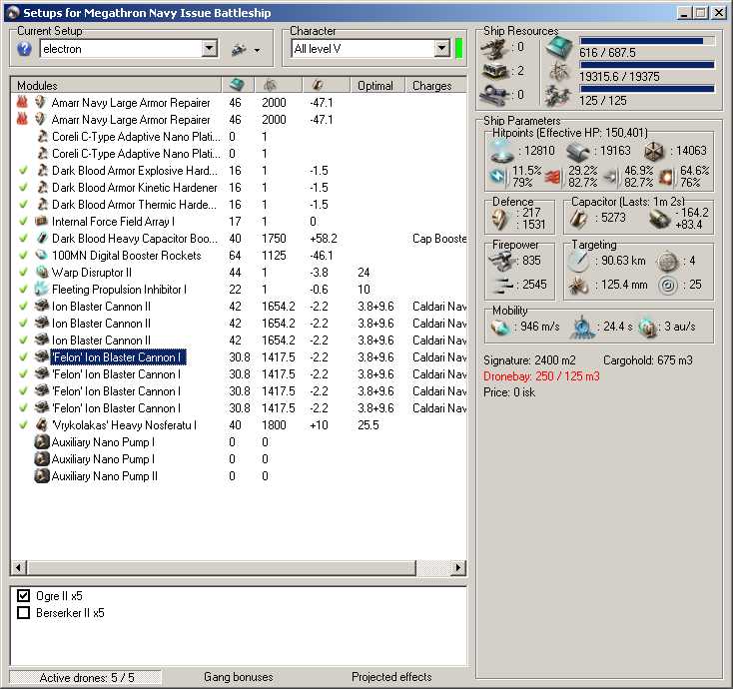Viewport: 733px width, 689px height.
Task: Click the armor hitpoints icon showing 19163
Action: click(578, 152)
